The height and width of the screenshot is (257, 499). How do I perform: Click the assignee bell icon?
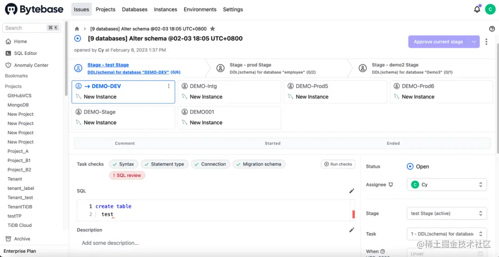pyautogui.click(x=391, y=185)
